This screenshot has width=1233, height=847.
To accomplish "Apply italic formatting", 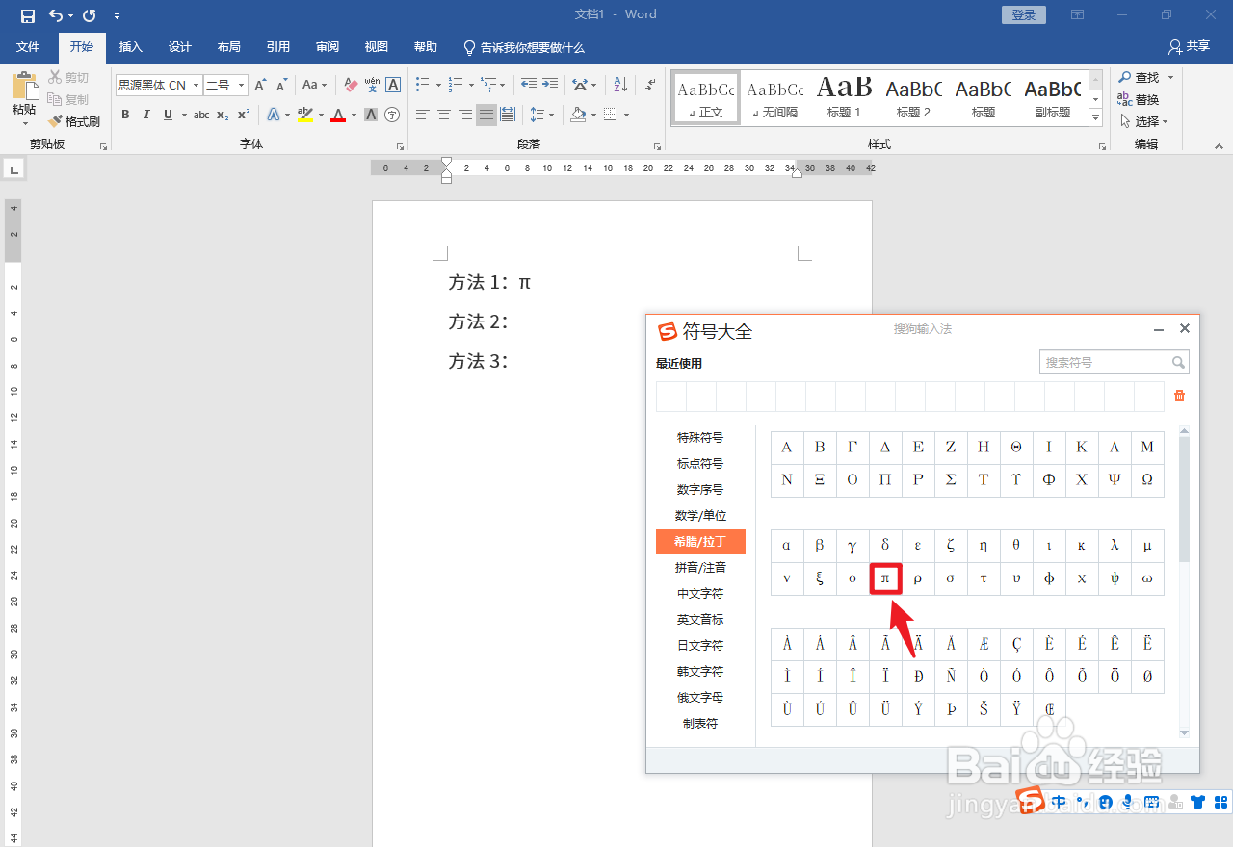I will [145, 115].
